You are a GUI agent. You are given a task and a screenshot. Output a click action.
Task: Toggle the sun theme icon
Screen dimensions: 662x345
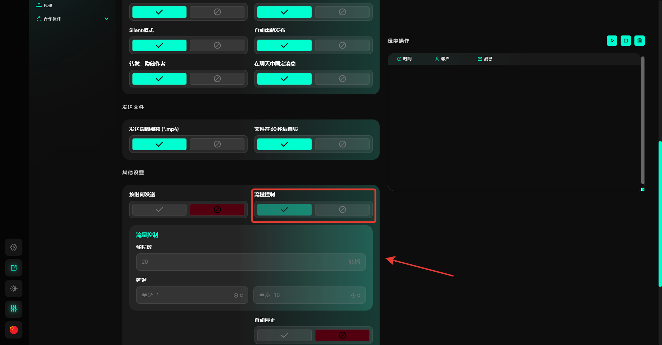tap(14, 289)
